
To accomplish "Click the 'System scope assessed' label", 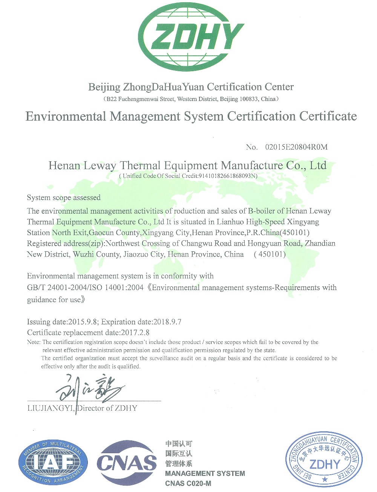I will (64, 198).
